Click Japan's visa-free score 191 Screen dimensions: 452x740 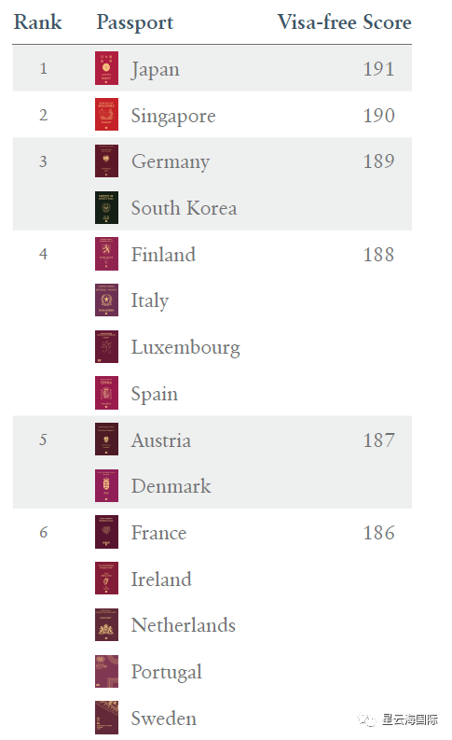coord(378,69)
